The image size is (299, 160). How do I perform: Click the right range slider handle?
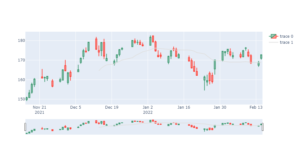tap(262, 127)
